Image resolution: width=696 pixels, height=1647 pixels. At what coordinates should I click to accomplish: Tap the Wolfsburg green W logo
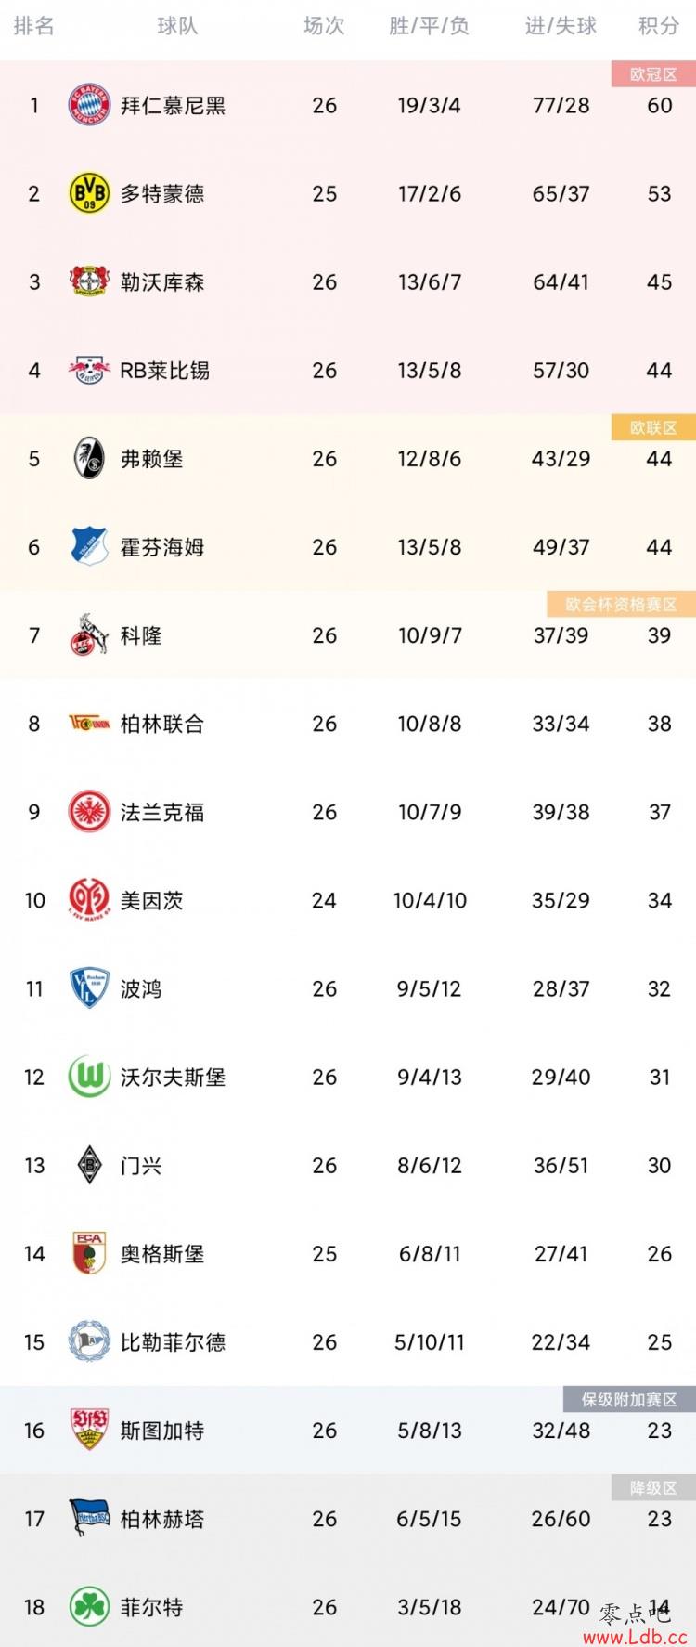click(x=90, y=1077)
